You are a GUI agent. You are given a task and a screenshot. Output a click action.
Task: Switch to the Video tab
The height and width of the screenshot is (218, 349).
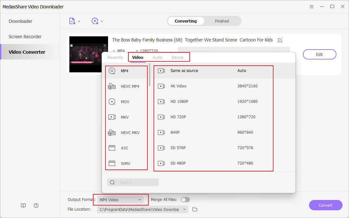click(137, 58)
